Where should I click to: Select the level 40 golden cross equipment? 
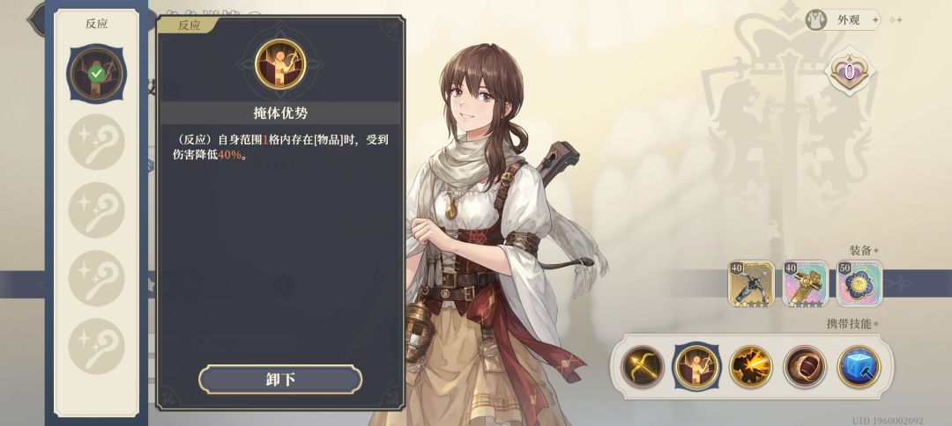click(x=805, y=283)
